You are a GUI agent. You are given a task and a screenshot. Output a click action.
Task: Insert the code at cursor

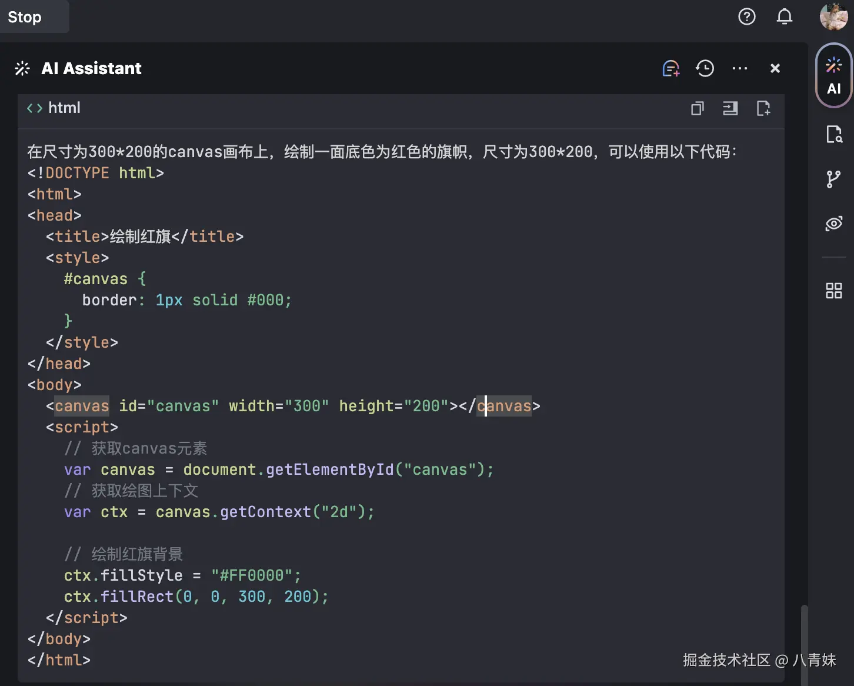(x=730, y=108)
